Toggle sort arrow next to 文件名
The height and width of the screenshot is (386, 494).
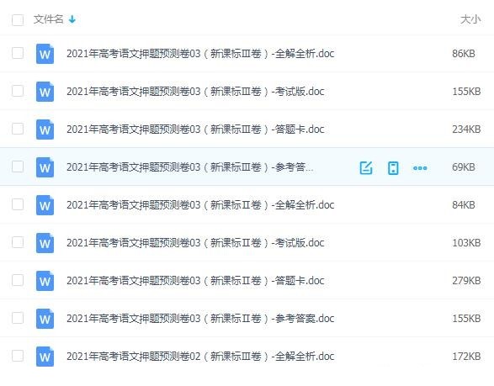[x=72, y=19]
